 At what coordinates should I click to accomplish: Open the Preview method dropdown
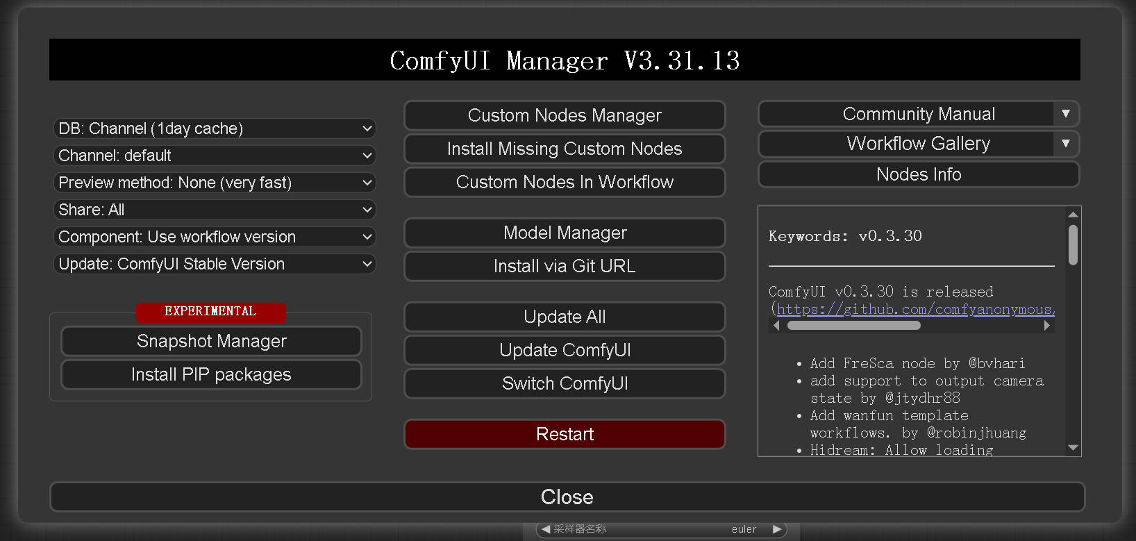click(215, 183)
